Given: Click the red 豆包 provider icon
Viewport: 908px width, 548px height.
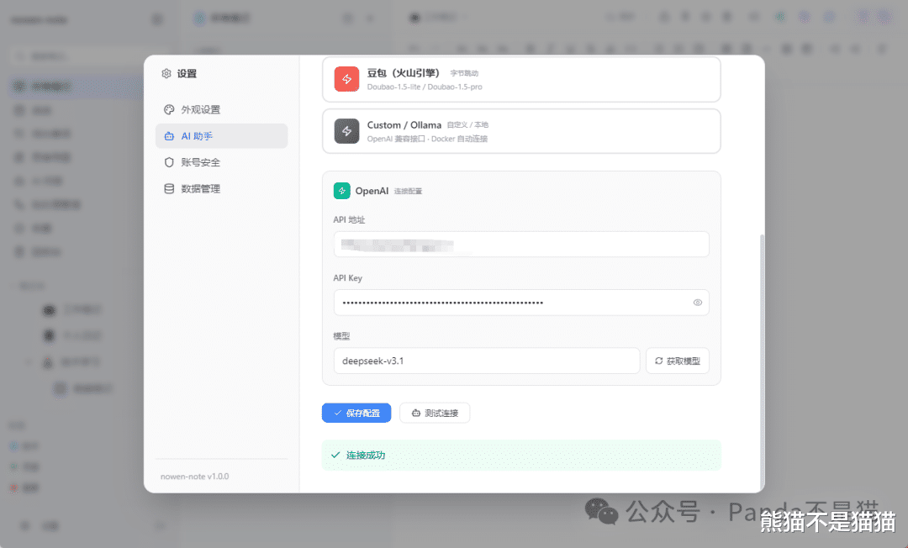Looking at the screenshot, I should coord(346,79).
